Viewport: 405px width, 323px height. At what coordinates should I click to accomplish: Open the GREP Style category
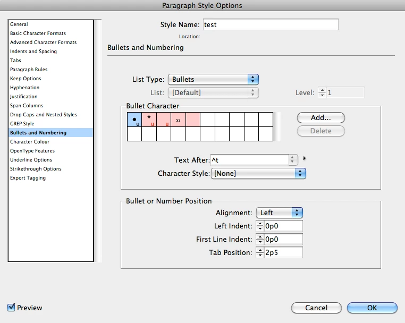pos(50,124)
